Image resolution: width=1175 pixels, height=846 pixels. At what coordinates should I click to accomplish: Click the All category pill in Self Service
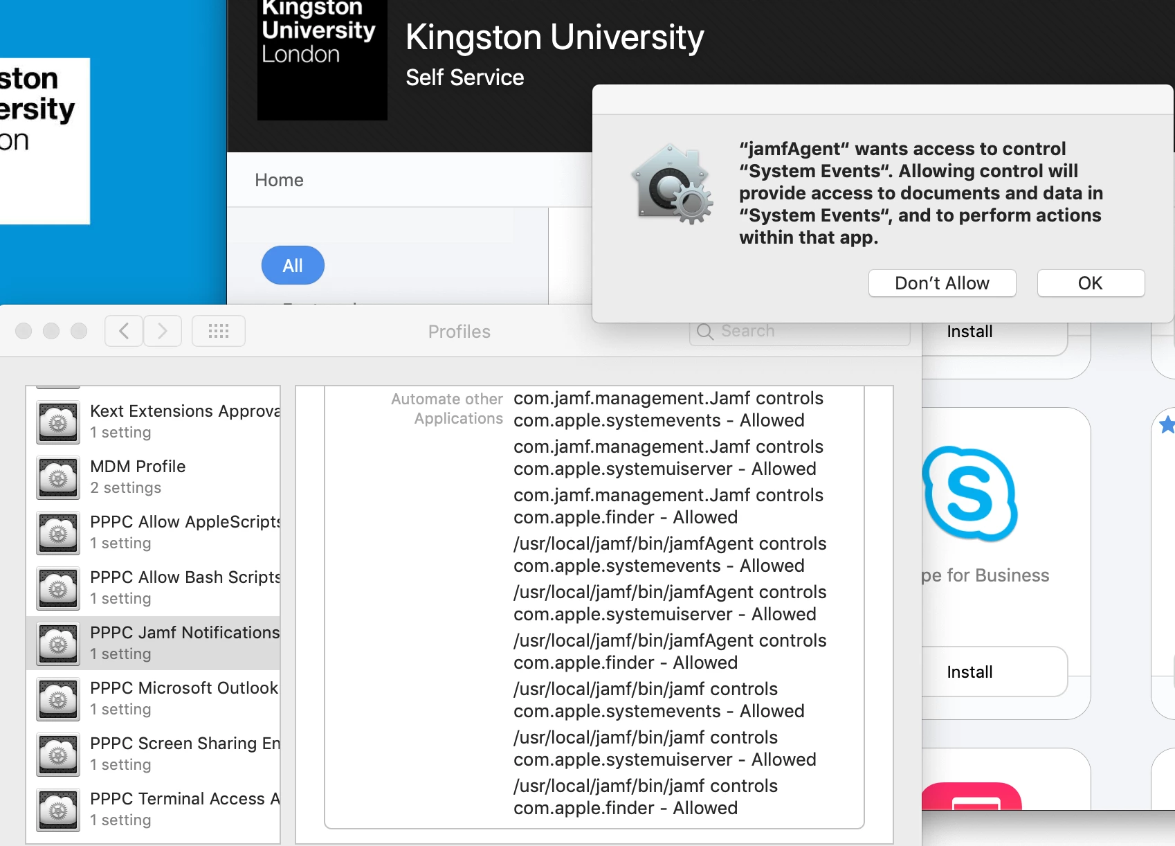293,265
